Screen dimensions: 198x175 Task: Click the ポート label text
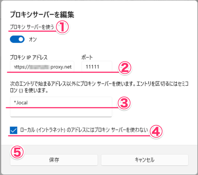coord(87,57)
